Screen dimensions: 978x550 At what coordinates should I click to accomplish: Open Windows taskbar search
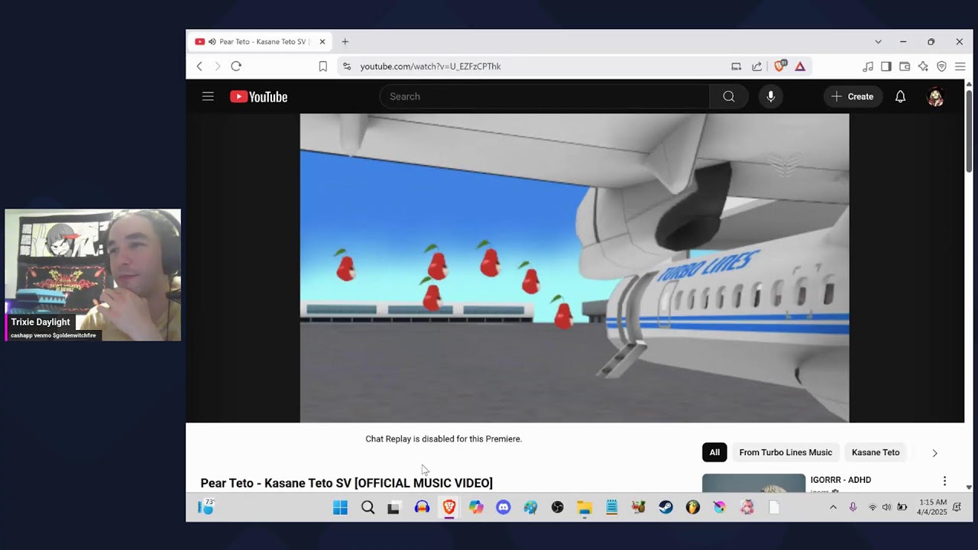pos(368,507)
